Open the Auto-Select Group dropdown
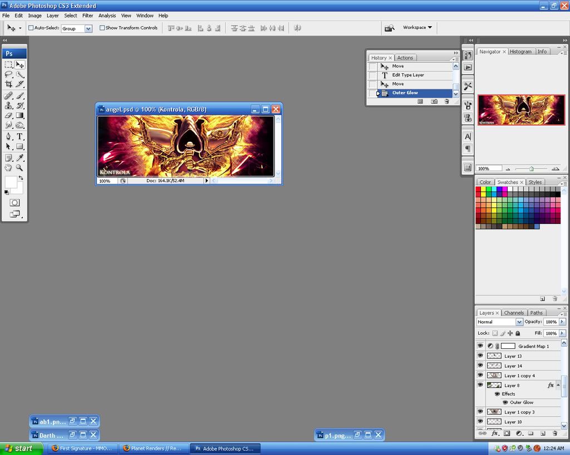This screenshot has width=570, height=455. coord(89,28)
